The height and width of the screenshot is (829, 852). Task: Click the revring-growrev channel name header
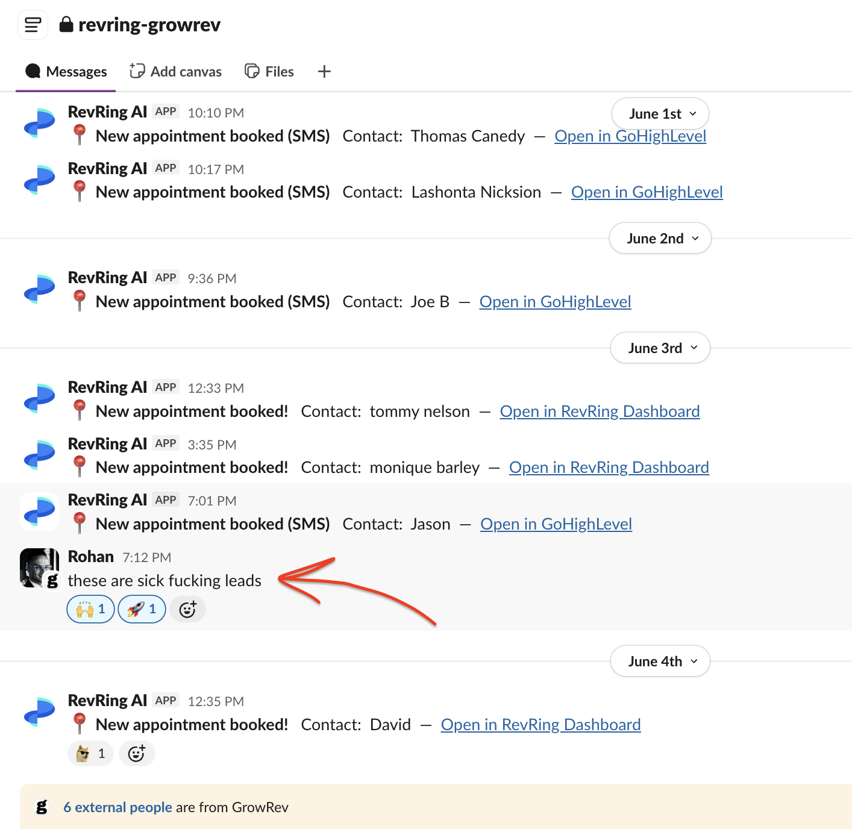149,25
